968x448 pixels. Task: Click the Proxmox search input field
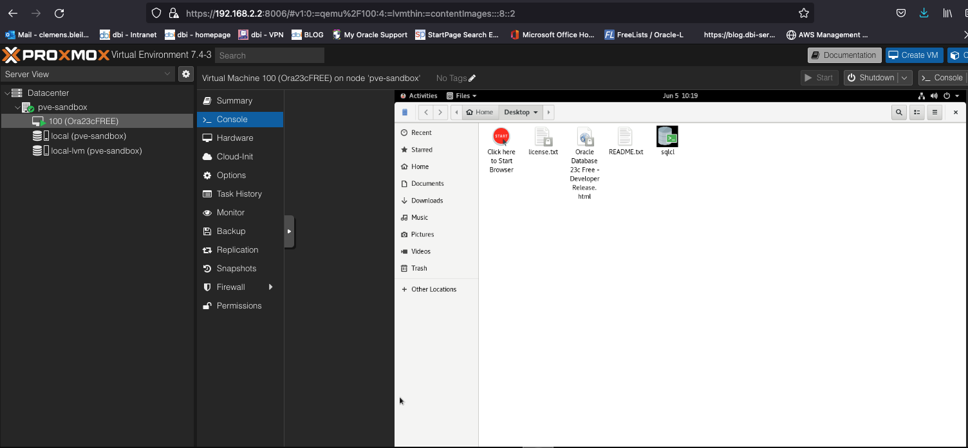[x=269, y=55]
